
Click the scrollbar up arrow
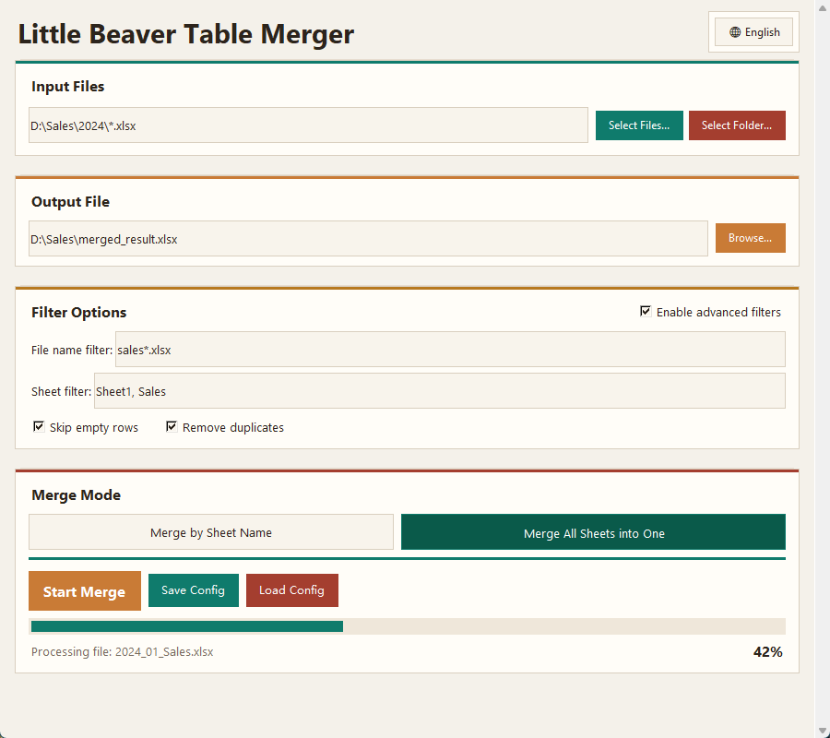tap(822, 6)
